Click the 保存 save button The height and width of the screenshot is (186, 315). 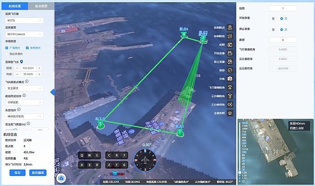point(17,172)
